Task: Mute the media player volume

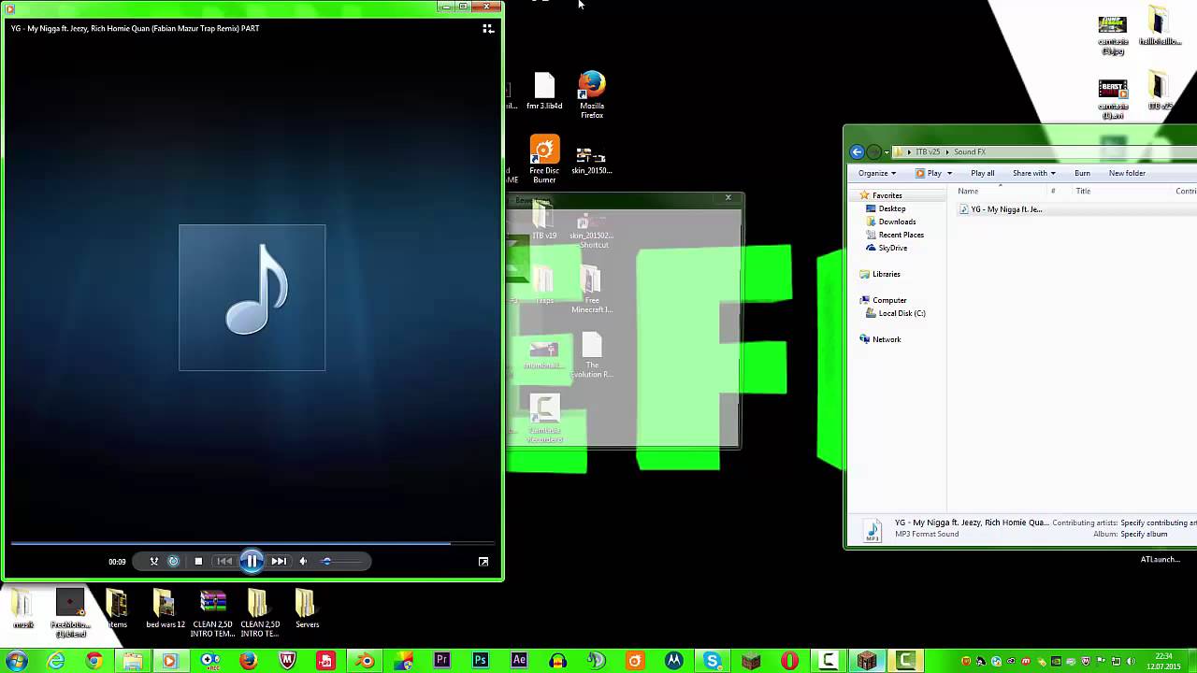Action: click(303, 561)
